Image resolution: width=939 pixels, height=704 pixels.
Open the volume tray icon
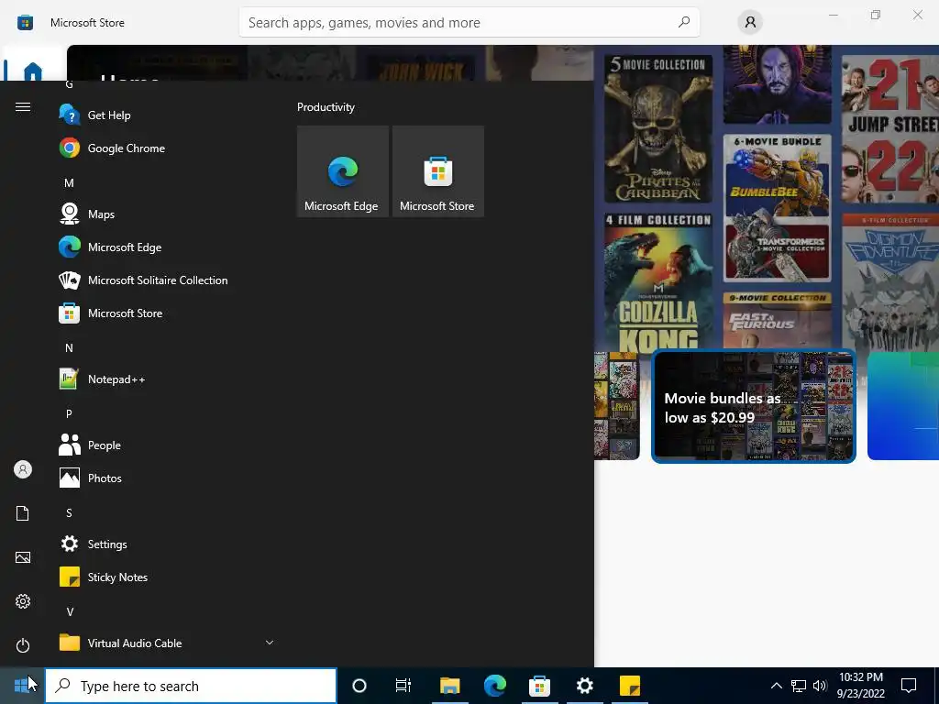pyautogui.click(x=820, y=686)
